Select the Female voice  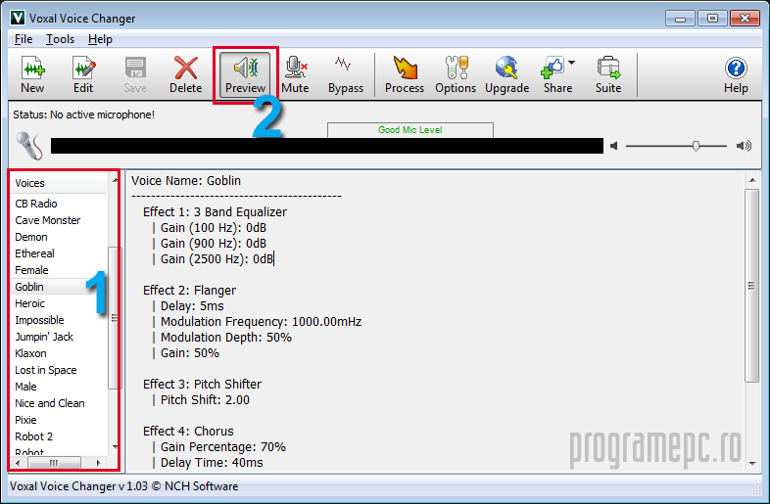(x=59, y=270)
